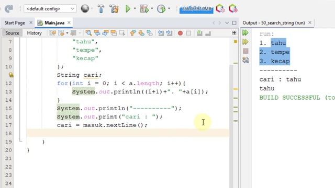
Task: Collapse the code fold at line 19
Action: coord(20,140)
